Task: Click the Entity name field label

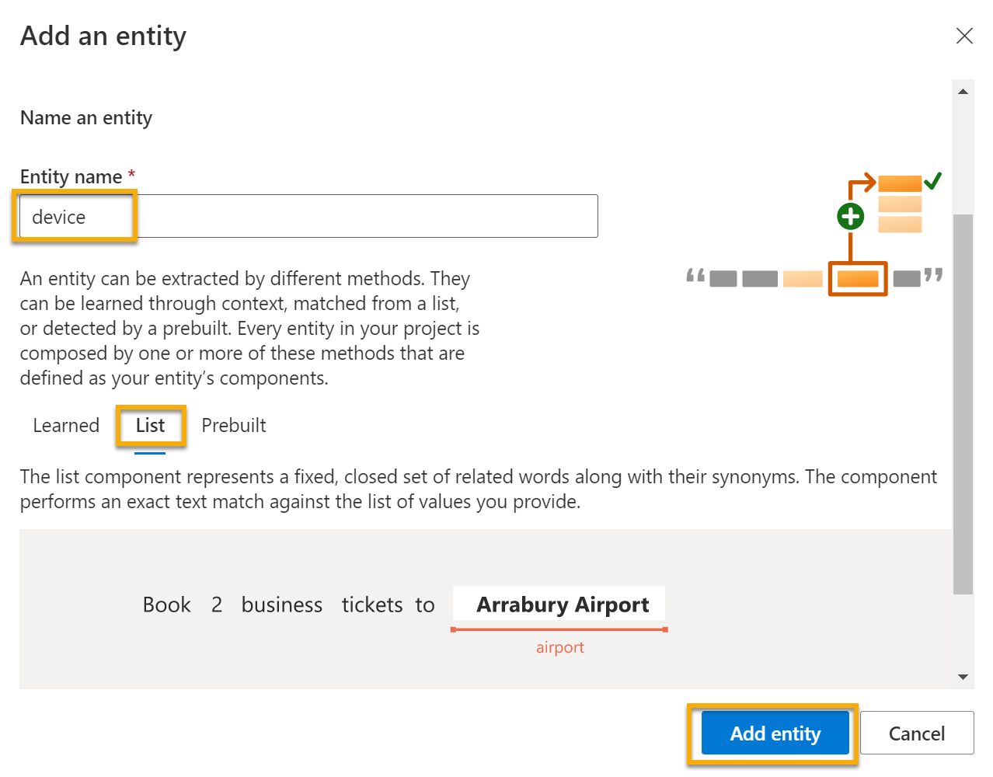Action: 71,177
